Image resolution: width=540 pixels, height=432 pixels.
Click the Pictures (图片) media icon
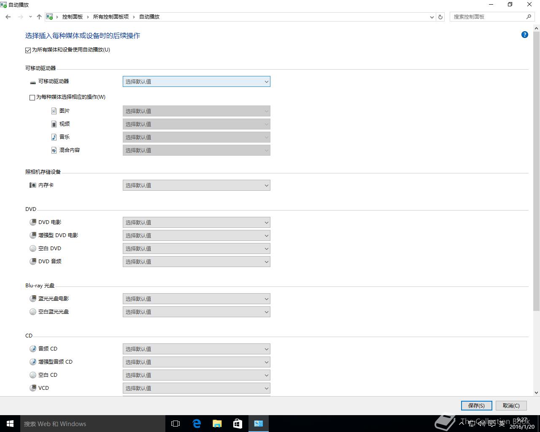(x=54, y=111)
